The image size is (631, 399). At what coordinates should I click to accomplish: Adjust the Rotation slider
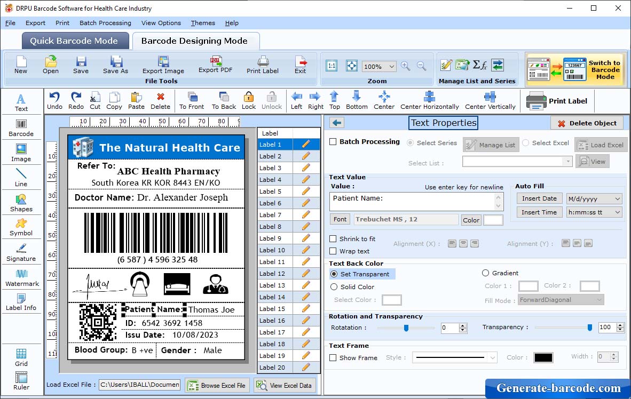(x=406, y=328)
